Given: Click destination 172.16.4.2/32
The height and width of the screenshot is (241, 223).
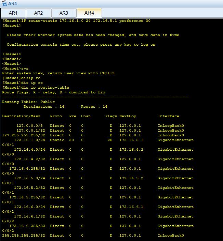Looking at the screenshot, I should click(30, 159).
